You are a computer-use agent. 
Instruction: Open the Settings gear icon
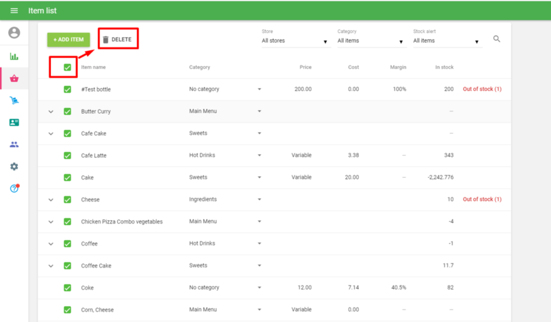click(x=14, y=167)
